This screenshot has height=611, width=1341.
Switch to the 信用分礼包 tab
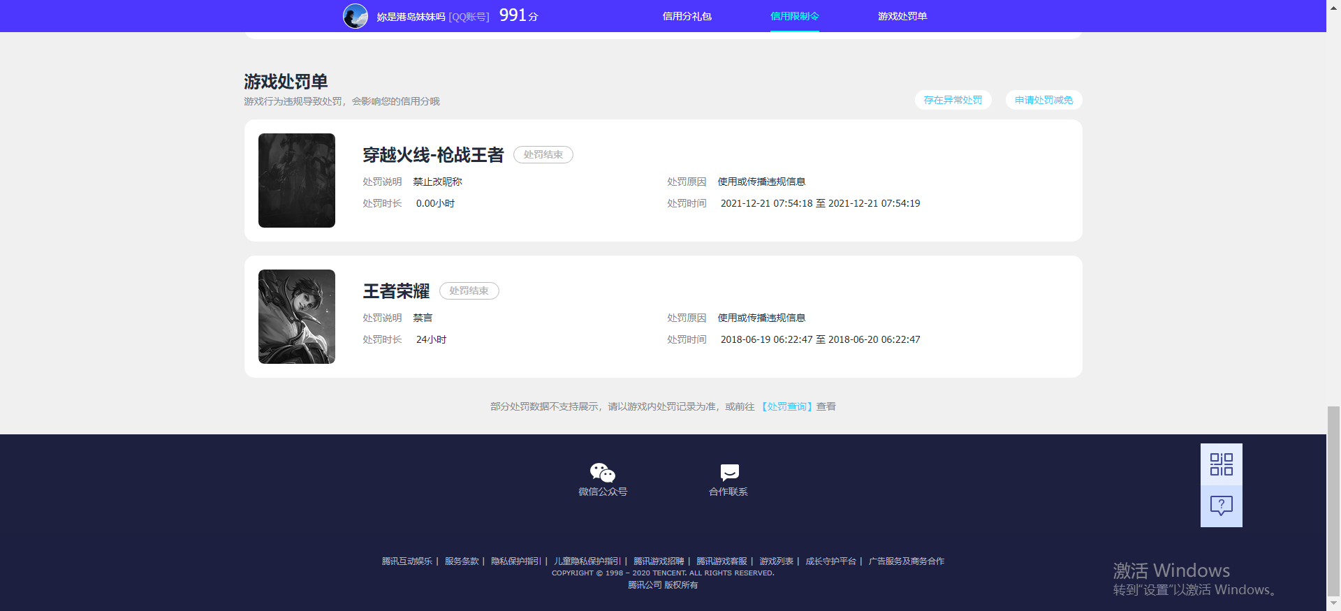687,16
